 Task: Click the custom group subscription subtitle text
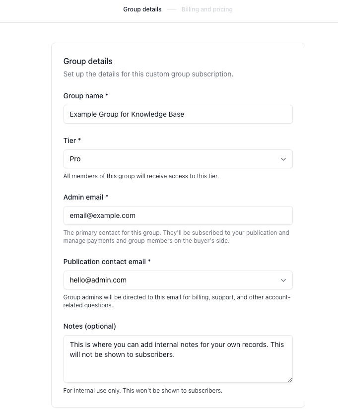[x=148, y=74]
